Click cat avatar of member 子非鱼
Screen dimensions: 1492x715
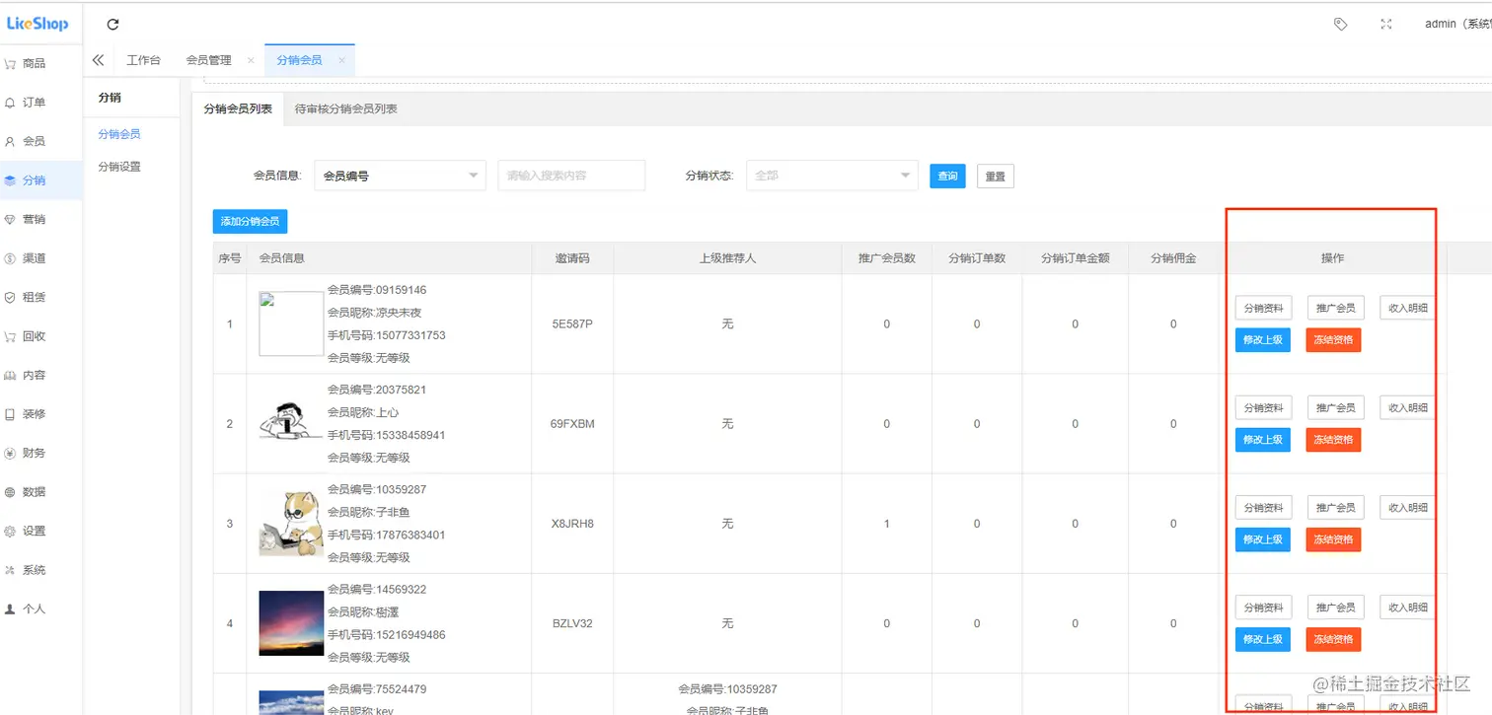[291, 523]
